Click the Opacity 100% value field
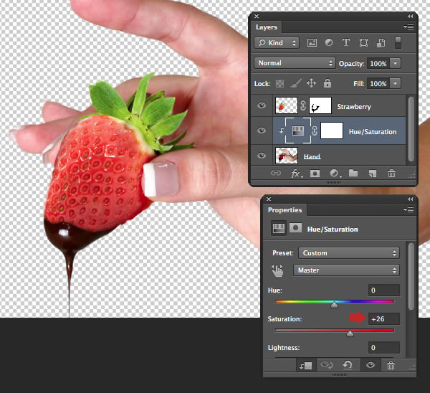 (378, 63)
